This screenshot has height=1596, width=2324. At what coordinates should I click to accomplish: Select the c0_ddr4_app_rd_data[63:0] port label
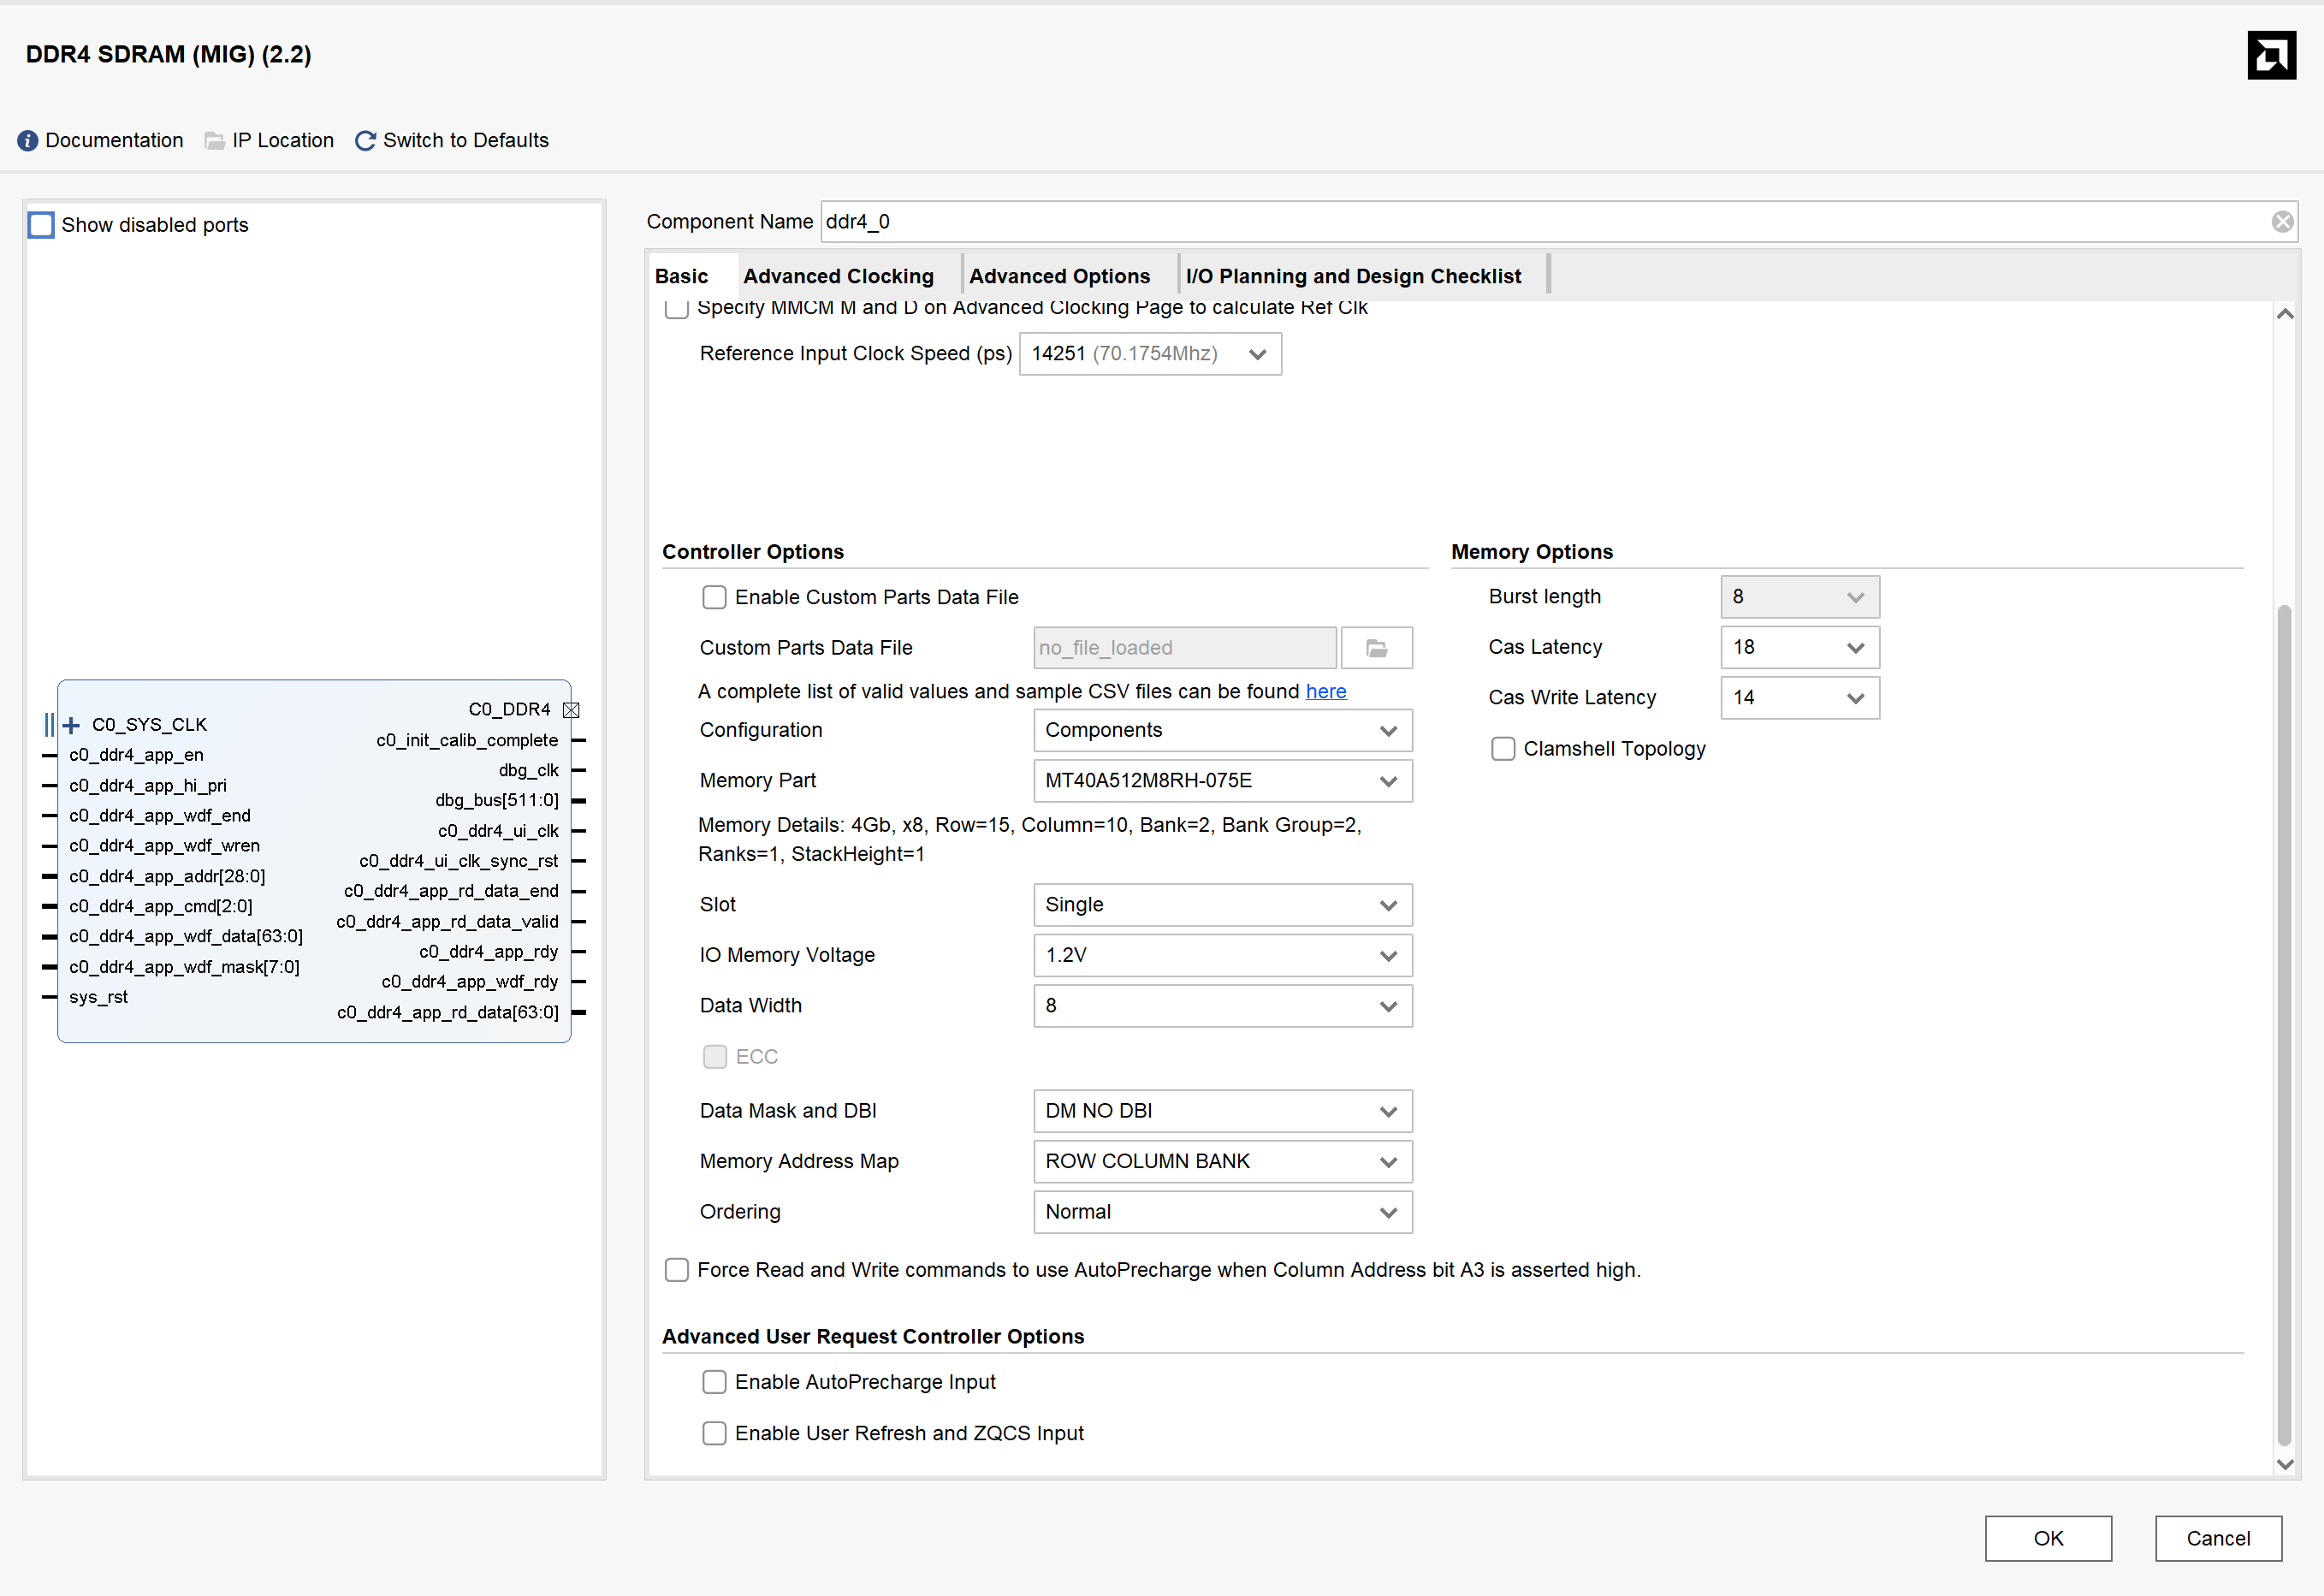click(x=448, y=1012)
